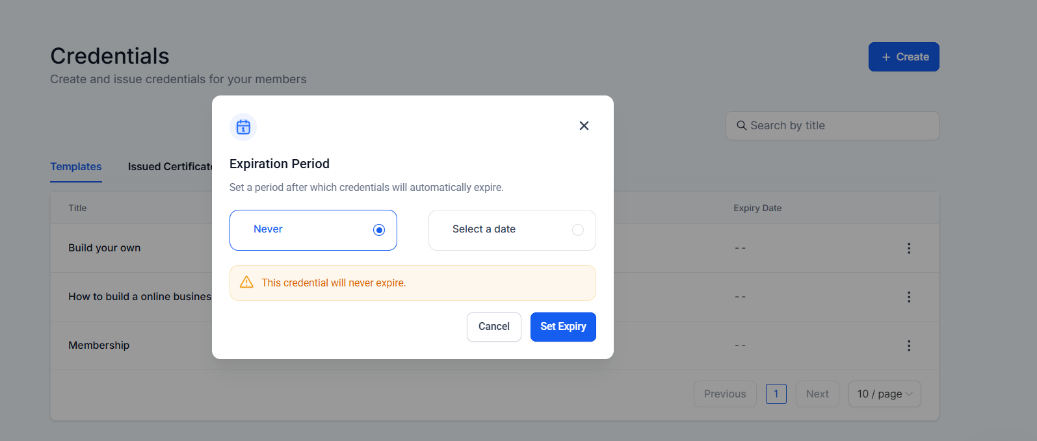Expand the 10 / page dropdown

(x=884, y=394)
